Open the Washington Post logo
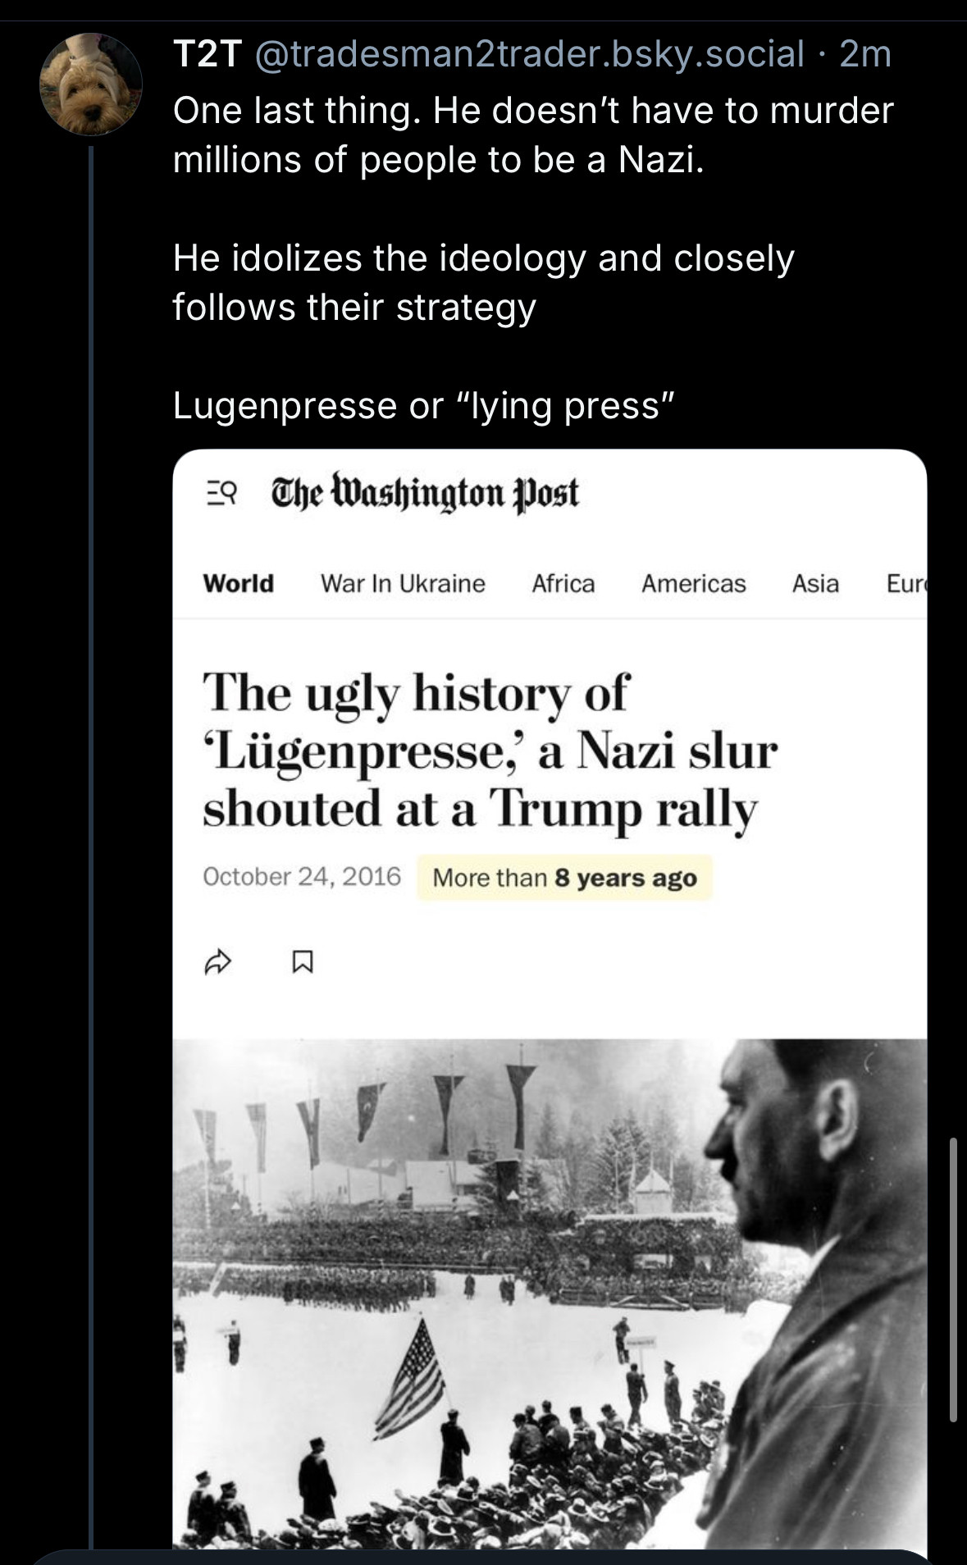The image size is (967, 1565). click(x=425, y=493)
